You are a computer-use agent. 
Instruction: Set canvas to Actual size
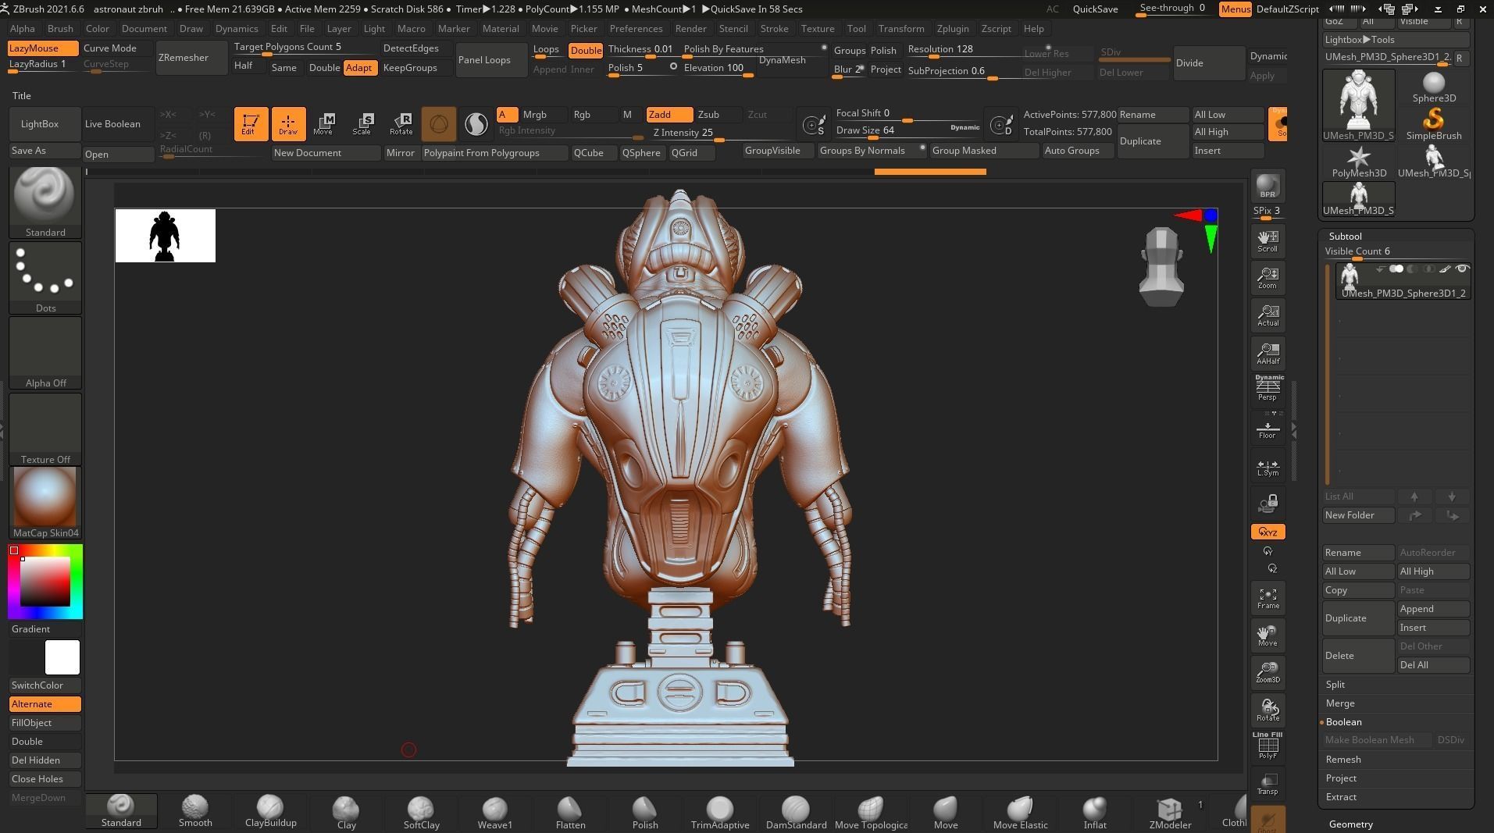coord(1268,315)
